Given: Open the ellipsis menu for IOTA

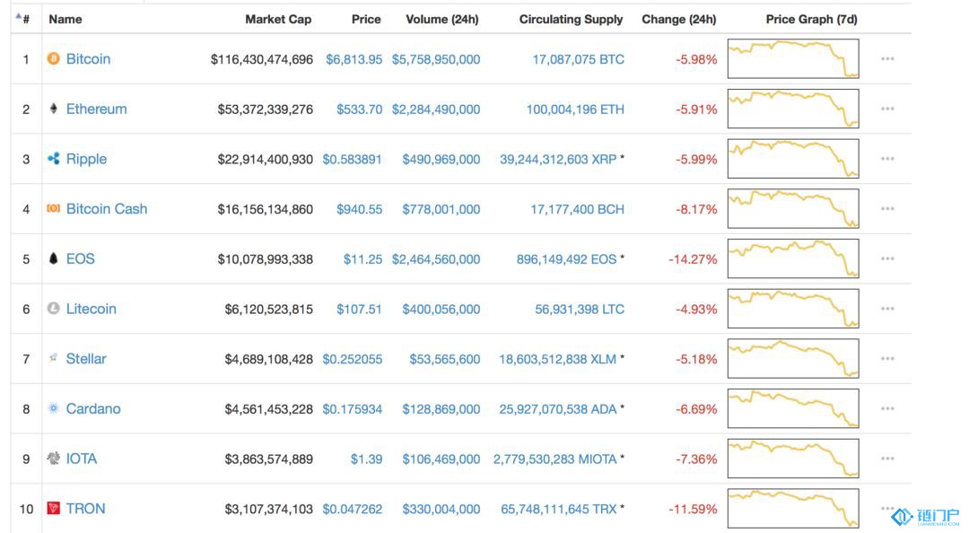Looking at the screenshot, I should click(x=887, y=459).
